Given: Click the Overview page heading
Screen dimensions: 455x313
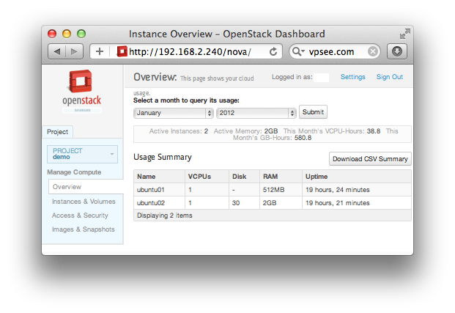Looking at the screenshot, I should (155, 77).
